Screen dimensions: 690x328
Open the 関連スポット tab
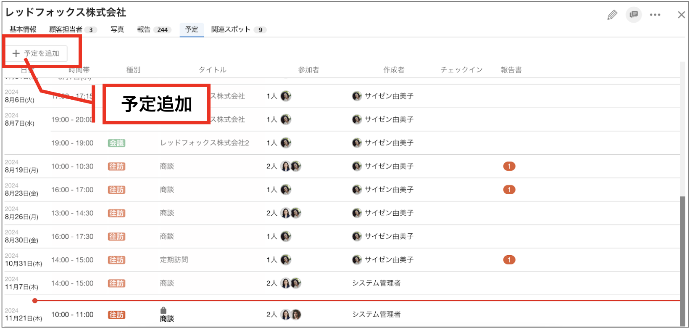tap(239, 29)
